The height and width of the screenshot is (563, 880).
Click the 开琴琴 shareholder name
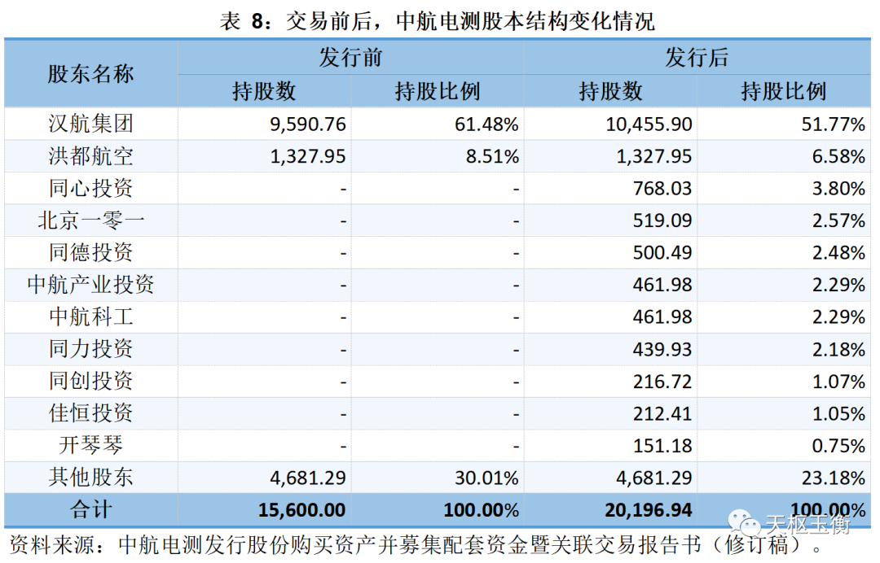pyautogui.click(x=90, y=446)
